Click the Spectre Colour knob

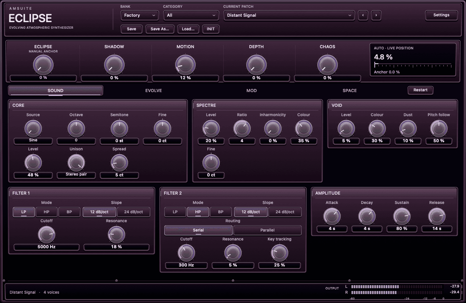pyautogui.click(x=304, y=128)
